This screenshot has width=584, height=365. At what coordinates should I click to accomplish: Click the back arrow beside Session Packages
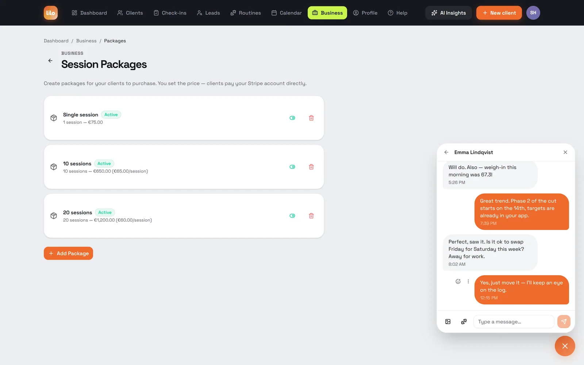pyautogui.click(x=50, y=61)
